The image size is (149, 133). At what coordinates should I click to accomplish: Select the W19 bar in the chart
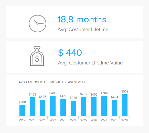tap(22, 111)
